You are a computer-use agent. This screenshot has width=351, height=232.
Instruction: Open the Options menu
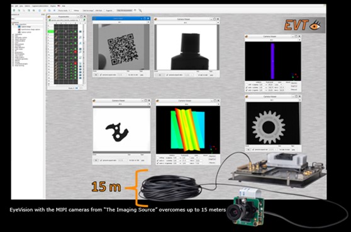(27, 6)
